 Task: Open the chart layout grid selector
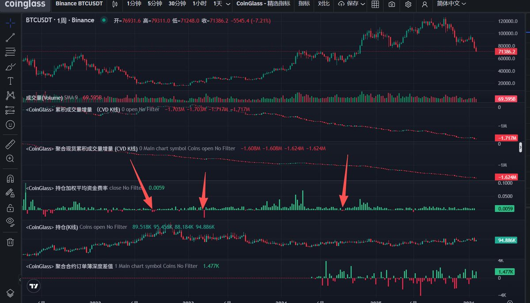375,4
